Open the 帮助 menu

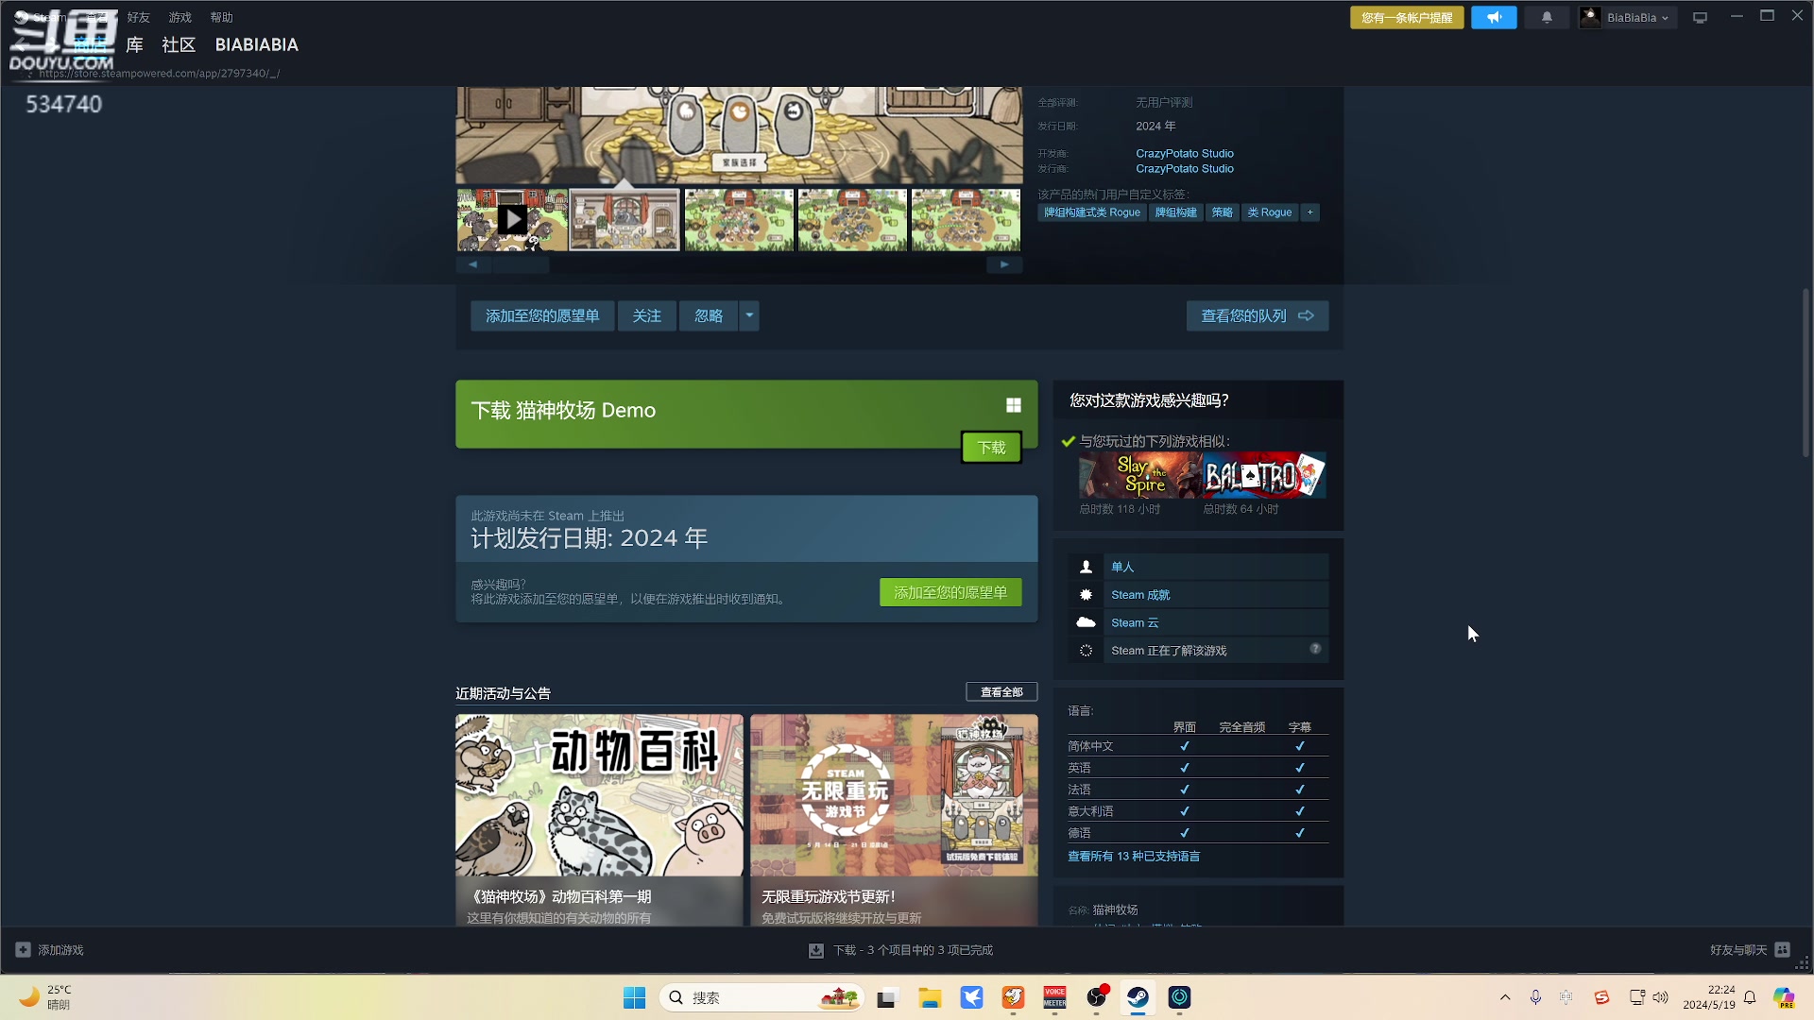221,17
